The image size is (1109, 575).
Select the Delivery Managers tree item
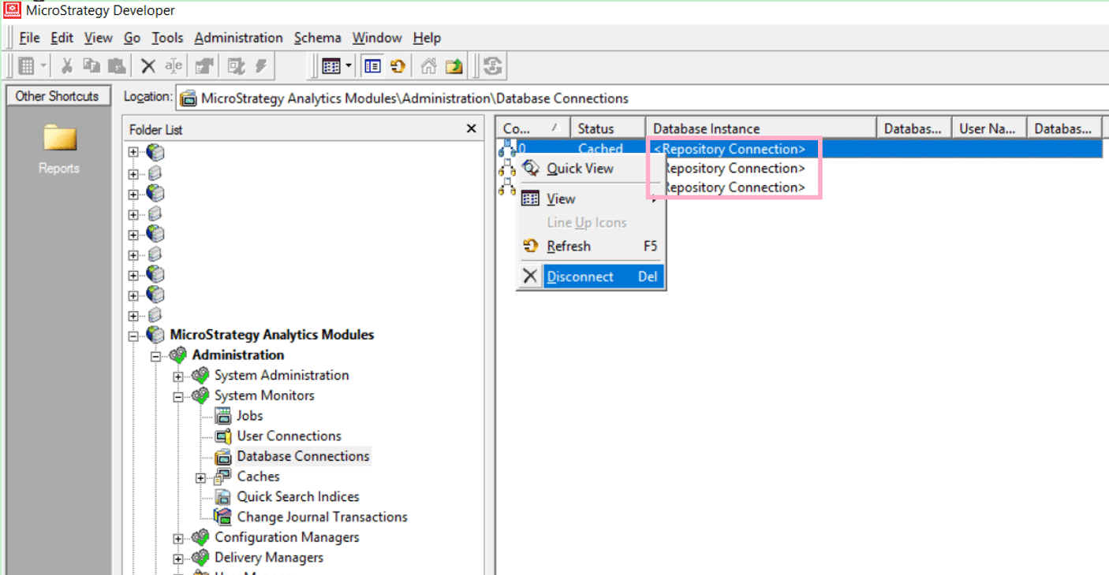point(269,558)
